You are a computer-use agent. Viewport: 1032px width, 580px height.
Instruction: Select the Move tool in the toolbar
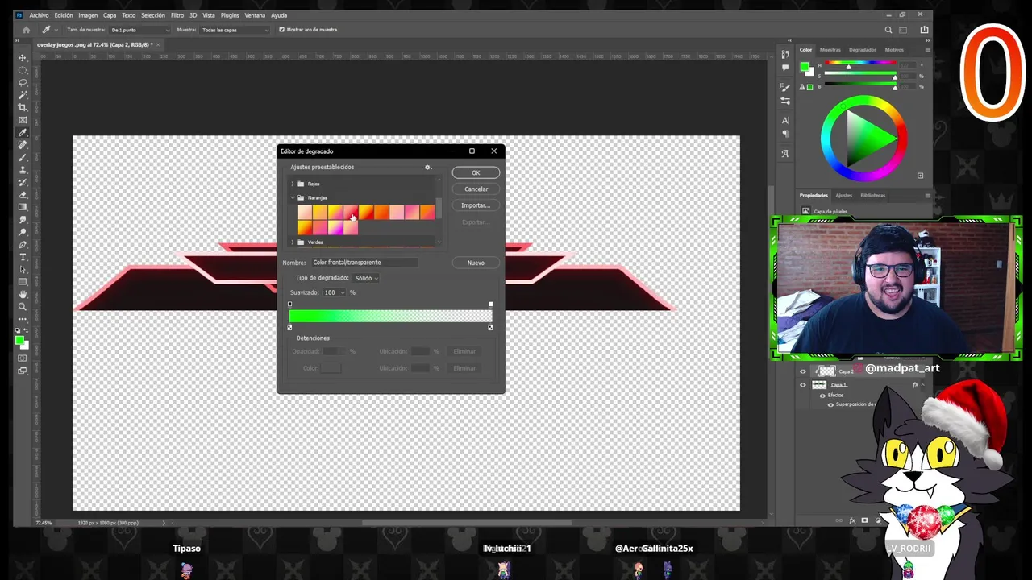23,58
